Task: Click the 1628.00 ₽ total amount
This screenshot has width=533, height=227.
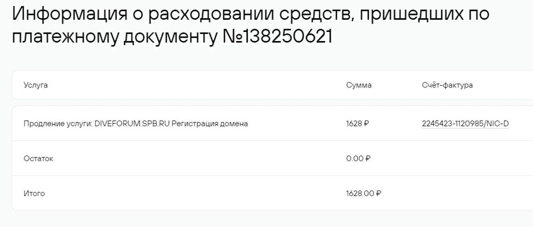Action: 364,194
